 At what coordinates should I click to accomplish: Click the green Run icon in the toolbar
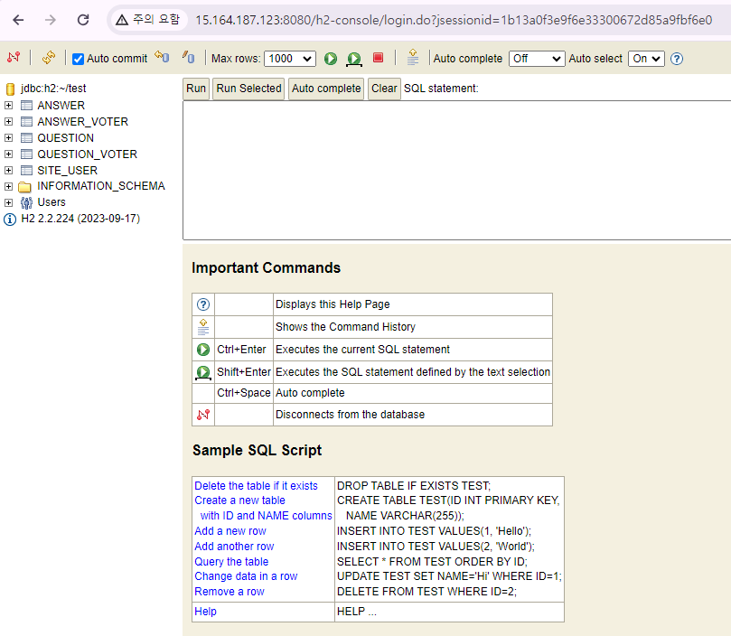(331, 59)
